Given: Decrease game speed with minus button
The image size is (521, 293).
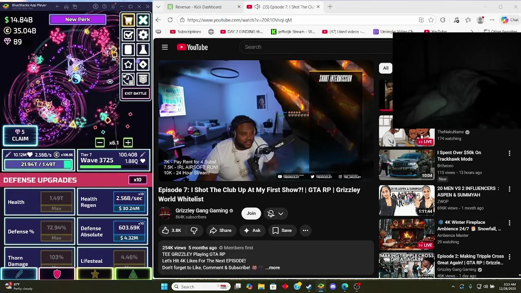Looking at the screenshot, I should [x=100, y=142].
